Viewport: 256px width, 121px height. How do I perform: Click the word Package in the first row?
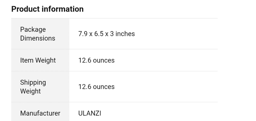click(33, 29)
